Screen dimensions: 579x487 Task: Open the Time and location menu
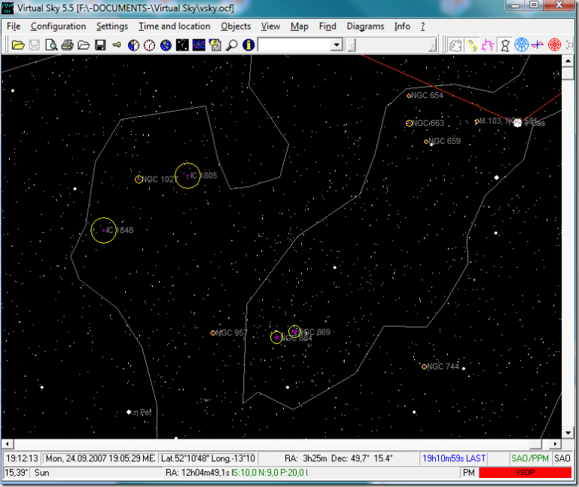pos(174,26)
